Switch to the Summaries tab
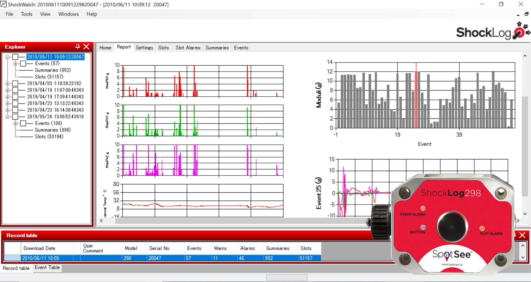531x282 pixels. click(x=217, y=48)
